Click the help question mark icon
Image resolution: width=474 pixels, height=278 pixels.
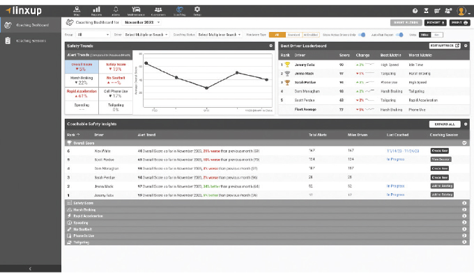click(x=416, y=11)
